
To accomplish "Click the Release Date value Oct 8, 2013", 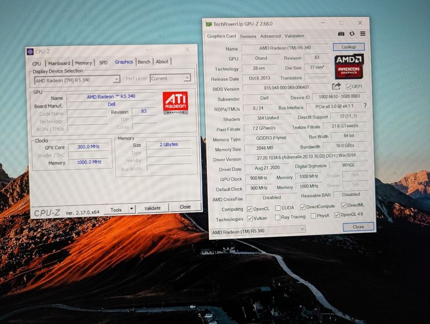I will point(259,78).
